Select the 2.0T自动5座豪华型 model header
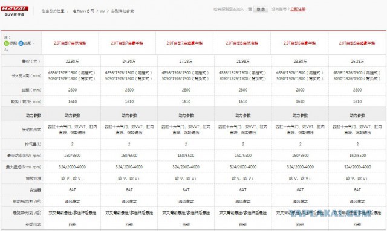The image size is (387, 231). coord(299,43)
